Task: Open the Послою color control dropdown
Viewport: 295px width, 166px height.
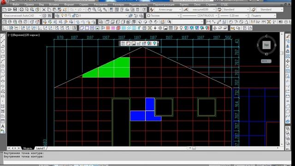Action: click(178, 16)
